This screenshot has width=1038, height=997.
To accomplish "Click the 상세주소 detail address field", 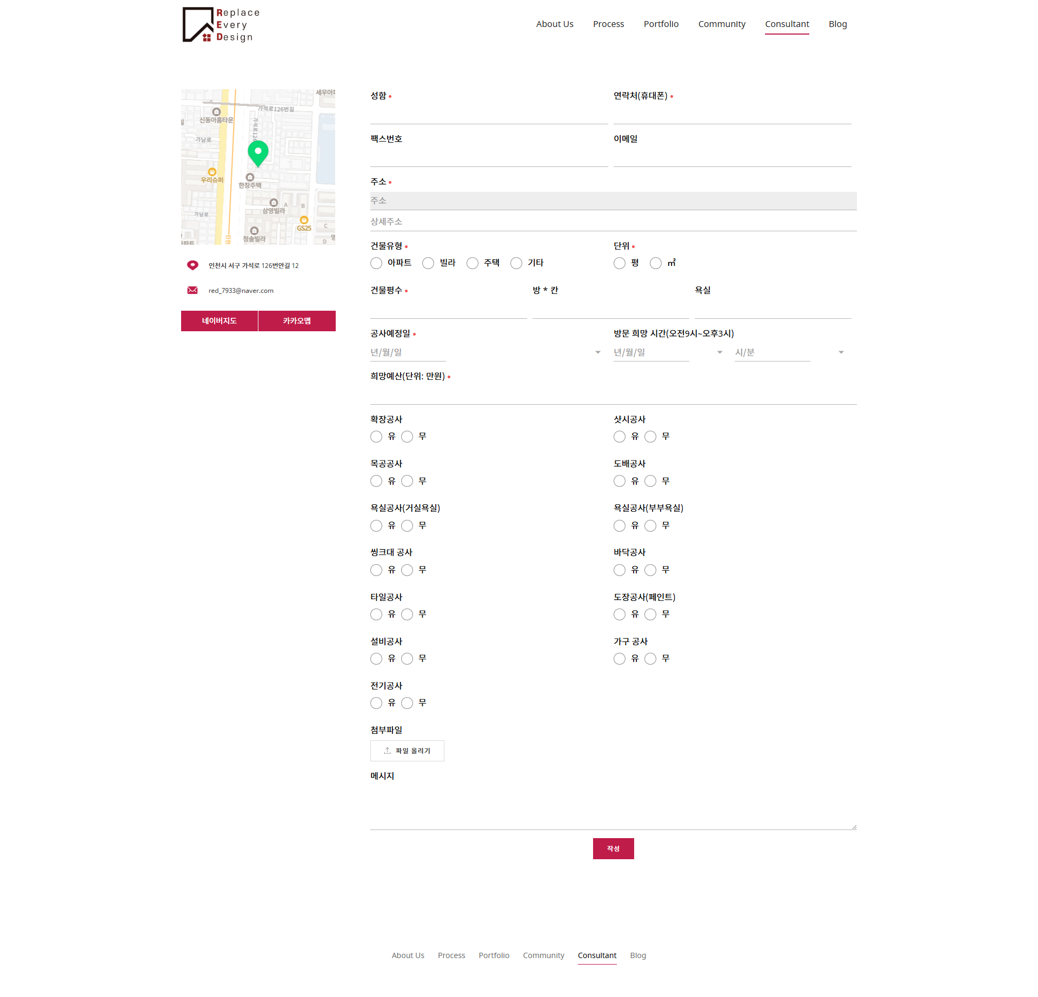I will pos(613,222).
